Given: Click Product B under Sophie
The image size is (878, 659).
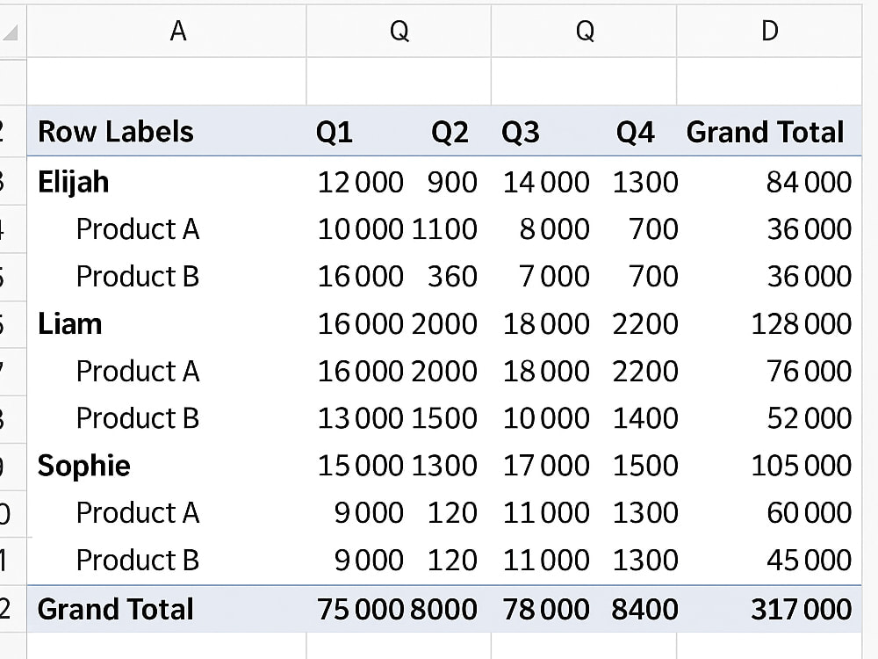Looking at the screenshot, I should 138,560.
